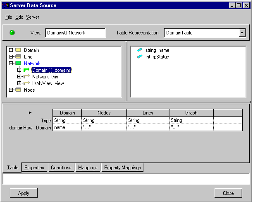Expand the Node tree node
The image size is (253, 202).
[11, 90]
